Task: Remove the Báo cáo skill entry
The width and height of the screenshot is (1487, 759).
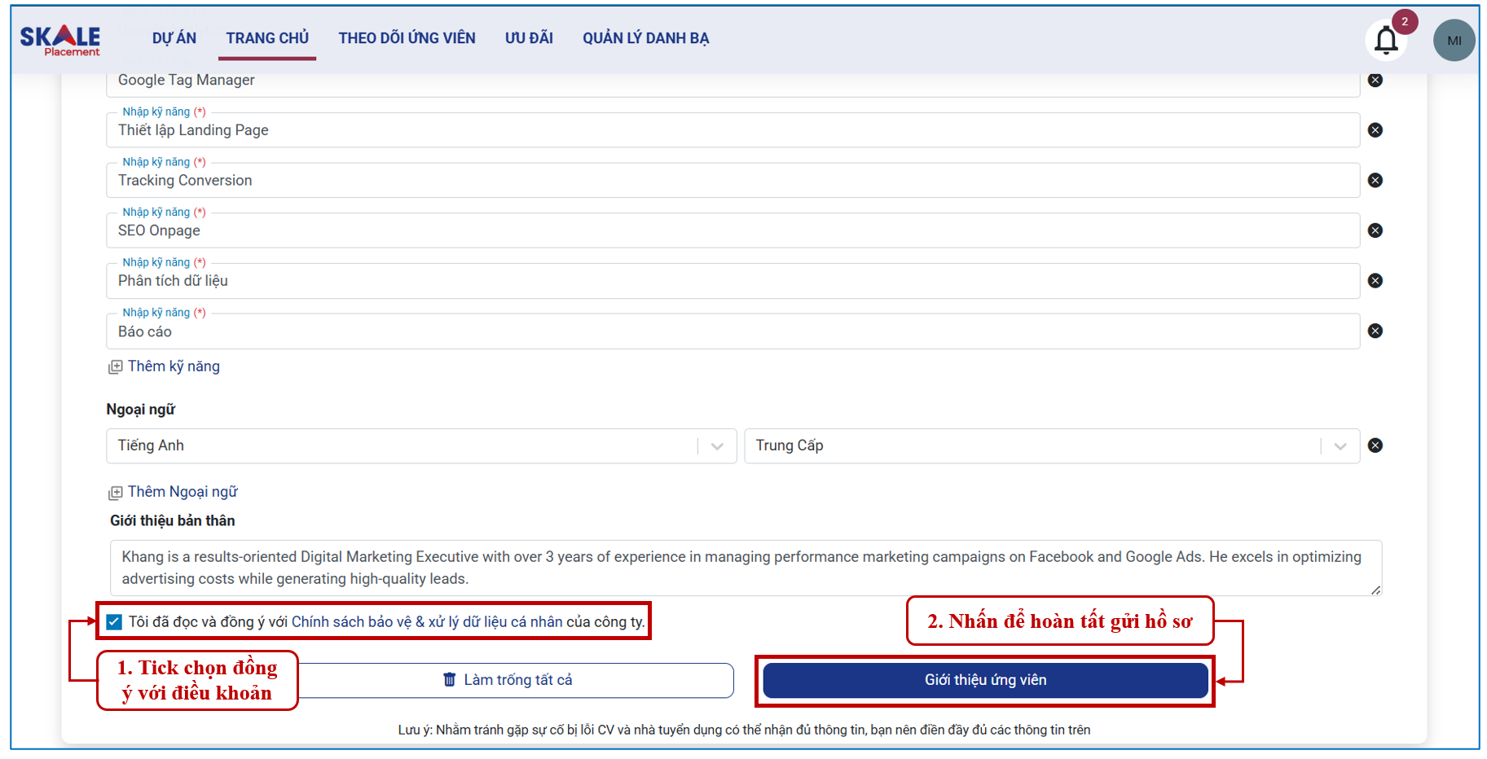Action: pos(1375,331)
